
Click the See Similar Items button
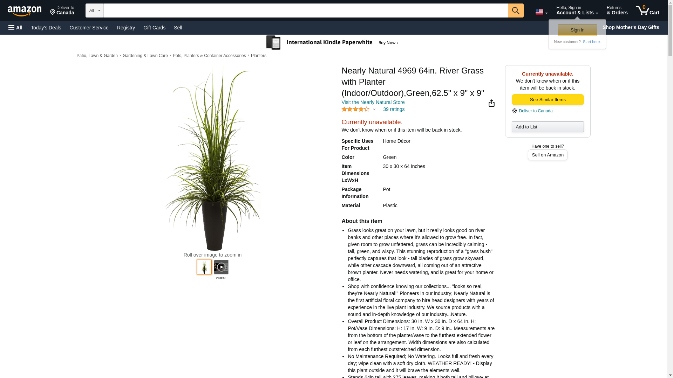coord(548,100)
